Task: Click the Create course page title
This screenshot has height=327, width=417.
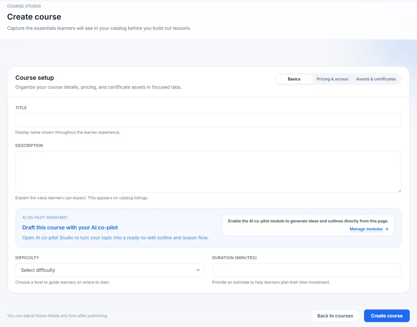Action: [x=34, y=17]
